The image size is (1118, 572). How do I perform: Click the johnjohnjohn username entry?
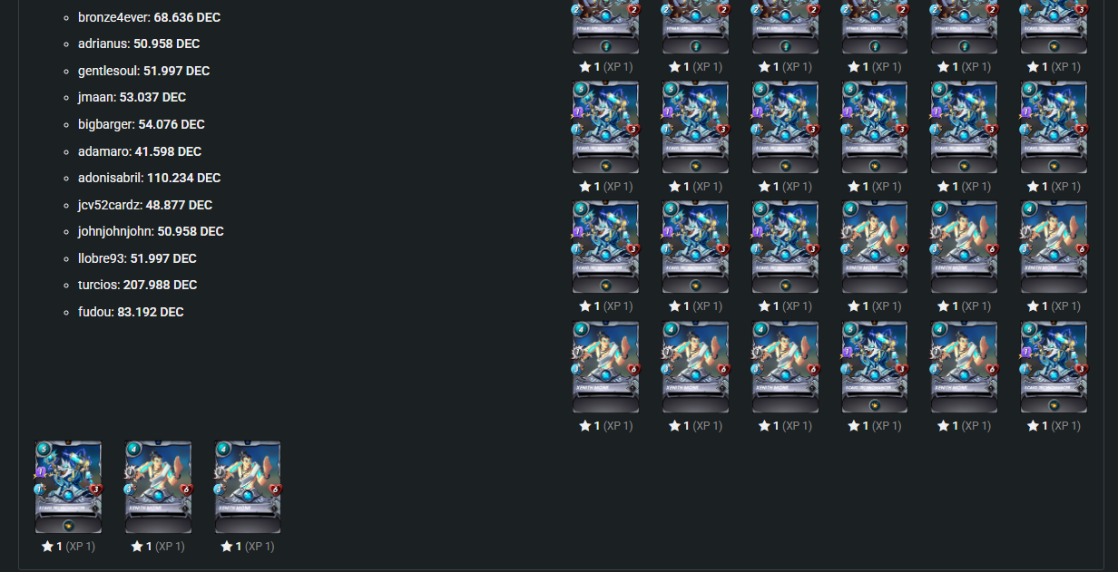(x=116, y=231)
